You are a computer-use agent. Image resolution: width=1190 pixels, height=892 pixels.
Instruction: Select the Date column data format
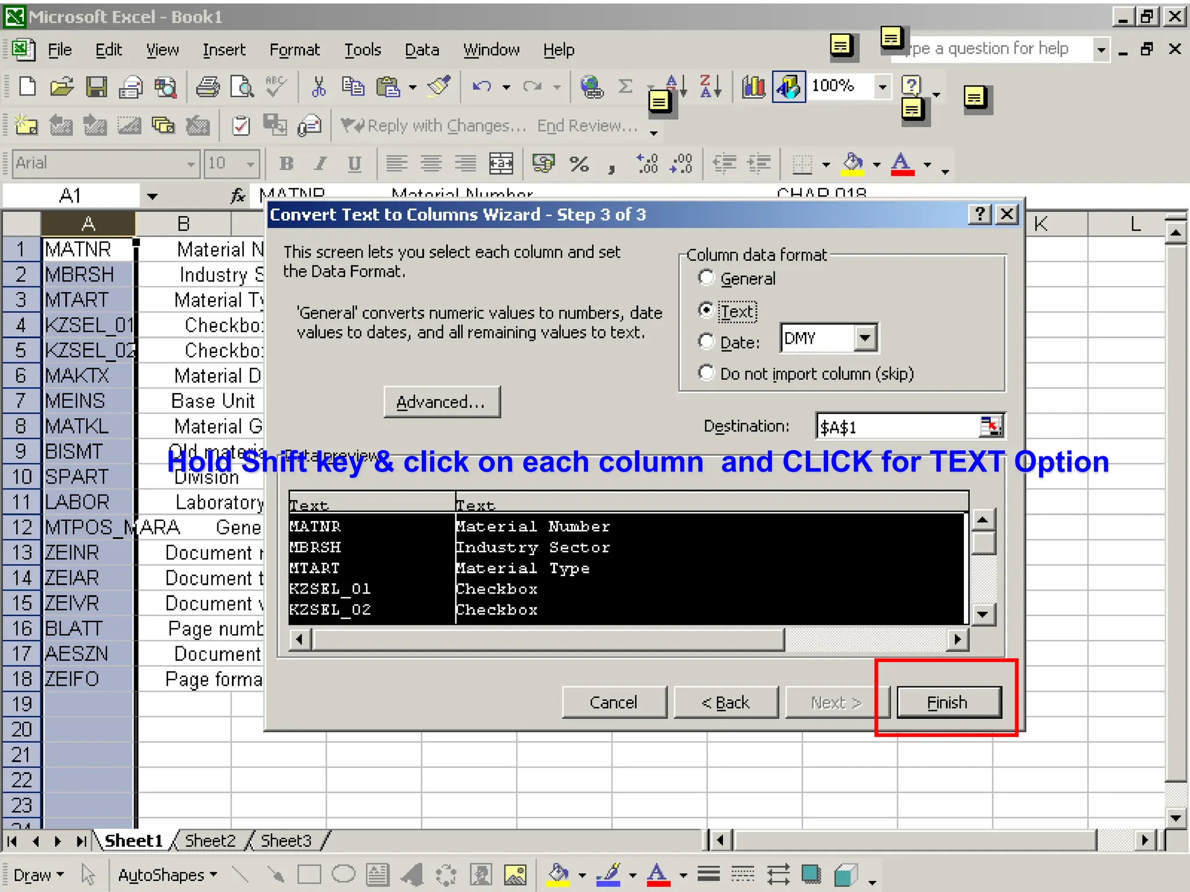click(729, 342)
